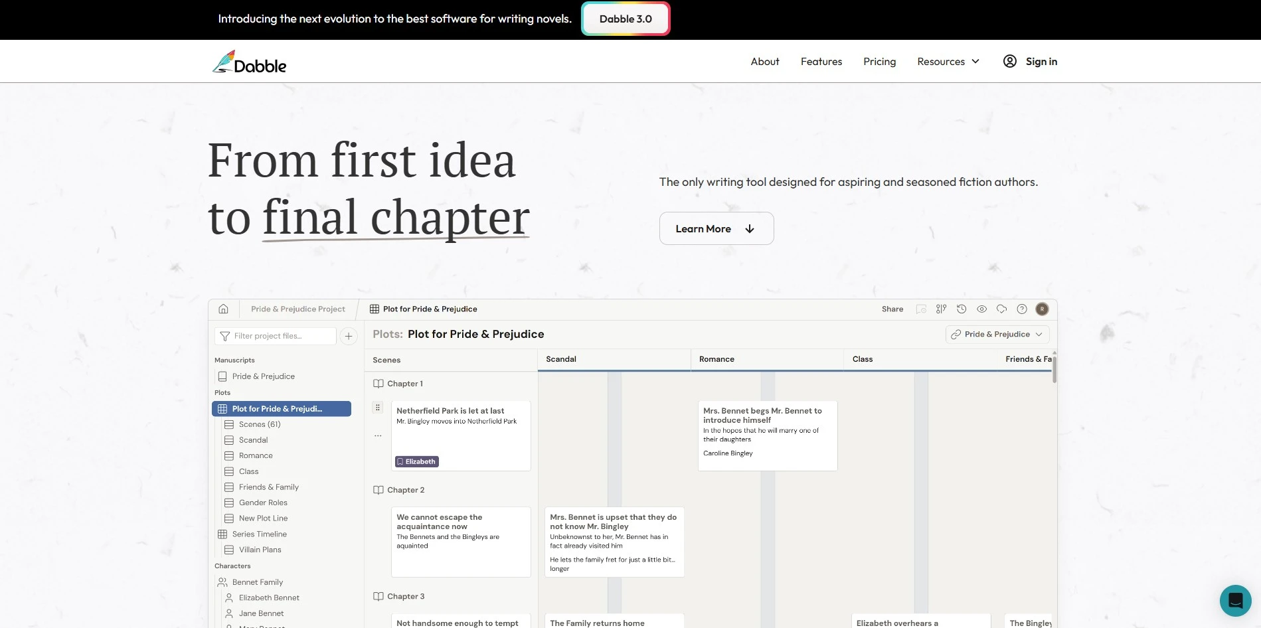The width and height of the screenshot is (1261, 628).
Task: Click the home icon in project tab bar
Action: [x=224, y=309]
